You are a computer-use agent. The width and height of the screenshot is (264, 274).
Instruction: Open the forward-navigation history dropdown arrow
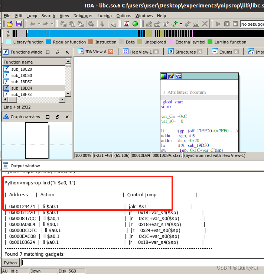(52, 23)
